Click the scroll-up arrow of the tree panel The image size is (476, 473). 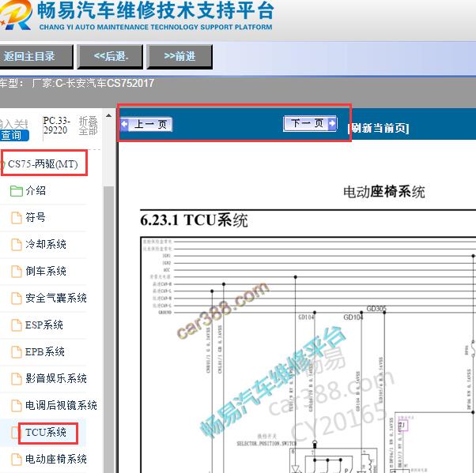click(x=108, y=116)
